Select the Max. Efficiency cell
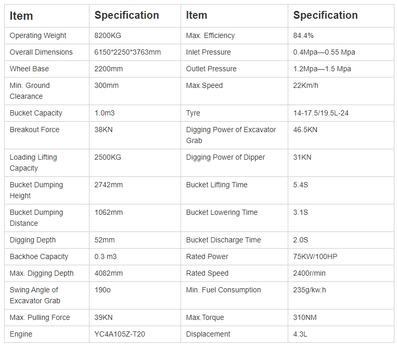The height and width of the screenshot is (348, 397). point(210,35)
